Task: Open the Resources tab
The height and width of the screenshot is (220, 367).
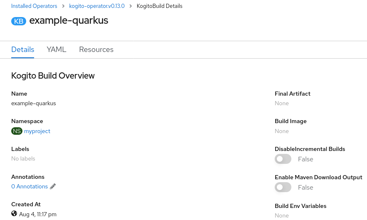Action: [x=96, y=49]
